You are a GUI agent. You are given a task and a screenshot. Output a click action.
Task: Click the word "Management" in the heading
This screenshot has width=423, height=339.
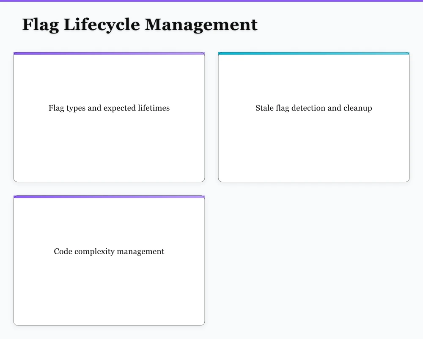201,25
